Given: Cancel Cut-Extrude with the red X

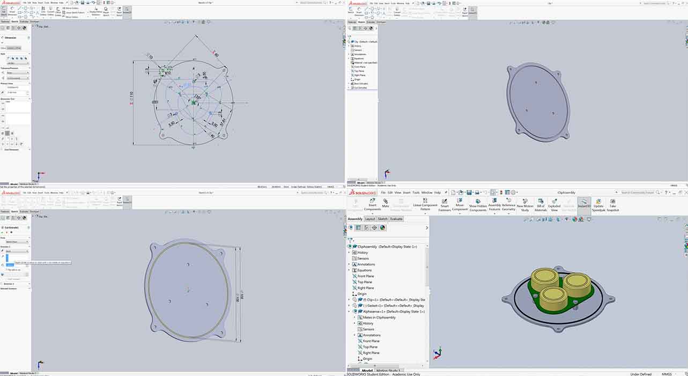Looking at the screenshot, I should pos(8,232).
